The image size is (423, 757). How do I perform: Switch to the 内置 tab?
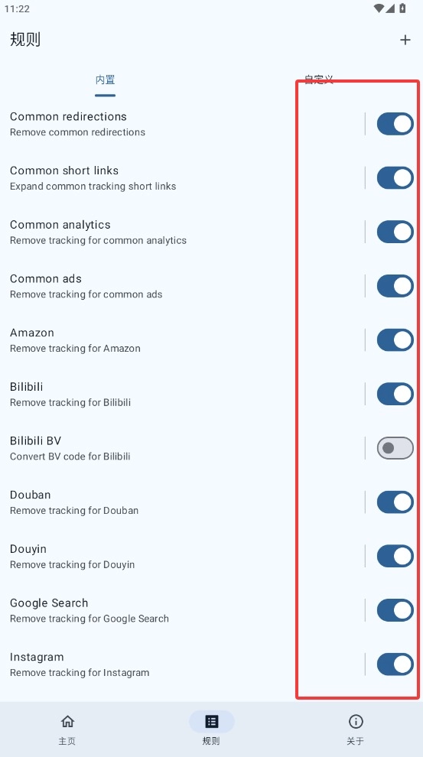106,80
